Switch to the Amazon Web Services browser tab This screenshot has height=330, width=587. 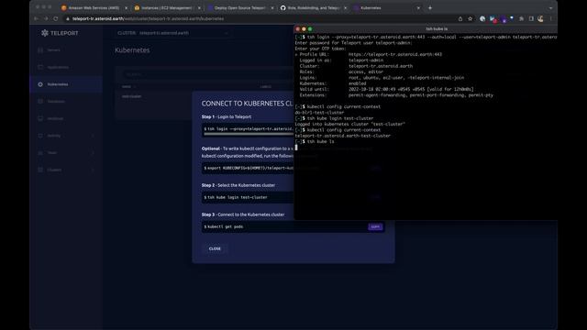coord(94,8)
